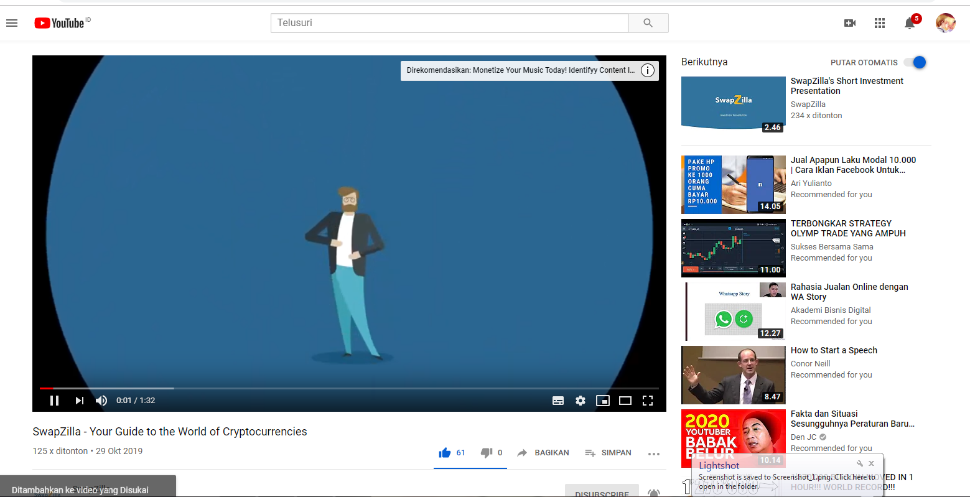Open title 'Jual Apapun Laku Modal 10.000'
This screenshot has width=970, height=497.
853,165
